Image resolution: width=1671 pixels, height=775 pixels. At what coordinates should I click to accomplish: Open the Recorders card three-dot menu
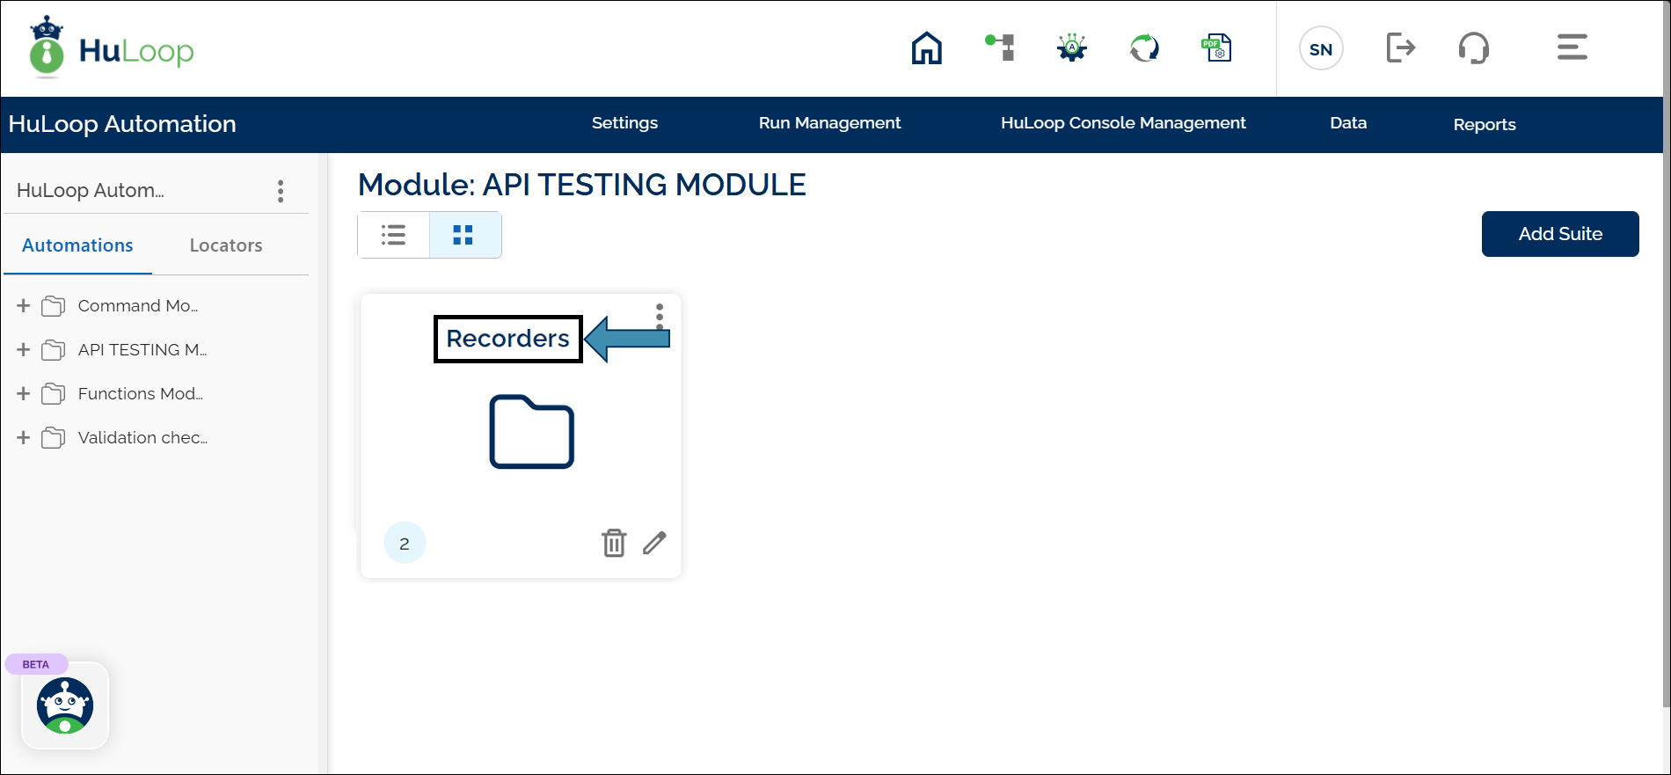click(x=660, y=315)
